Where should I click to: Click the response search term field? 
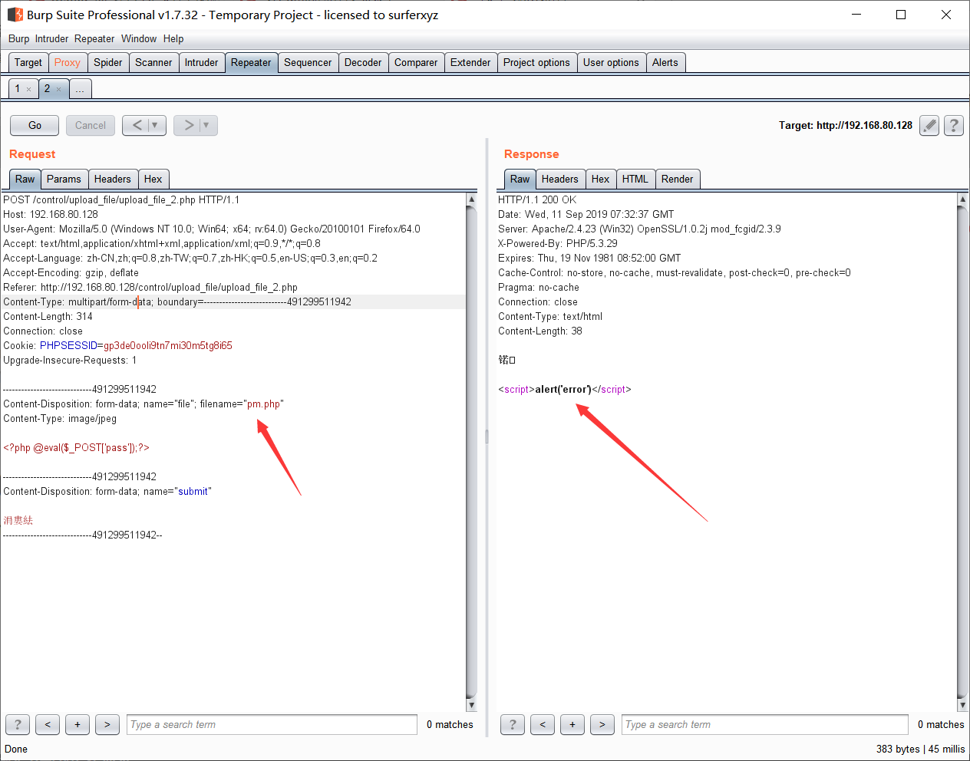(765, 724)
